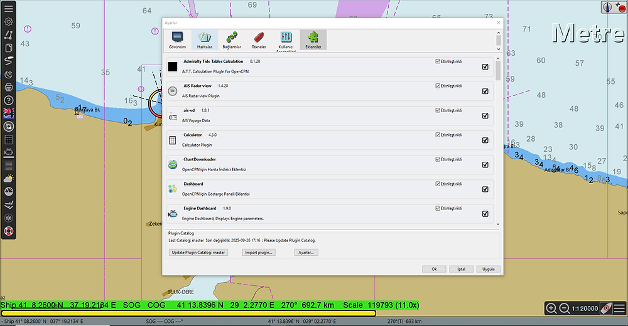Click 'A.T.T. Calculation Plugin for OpenCPN' description
The width and height of the screenshot is (628, 326).
(x=215, y=71)
